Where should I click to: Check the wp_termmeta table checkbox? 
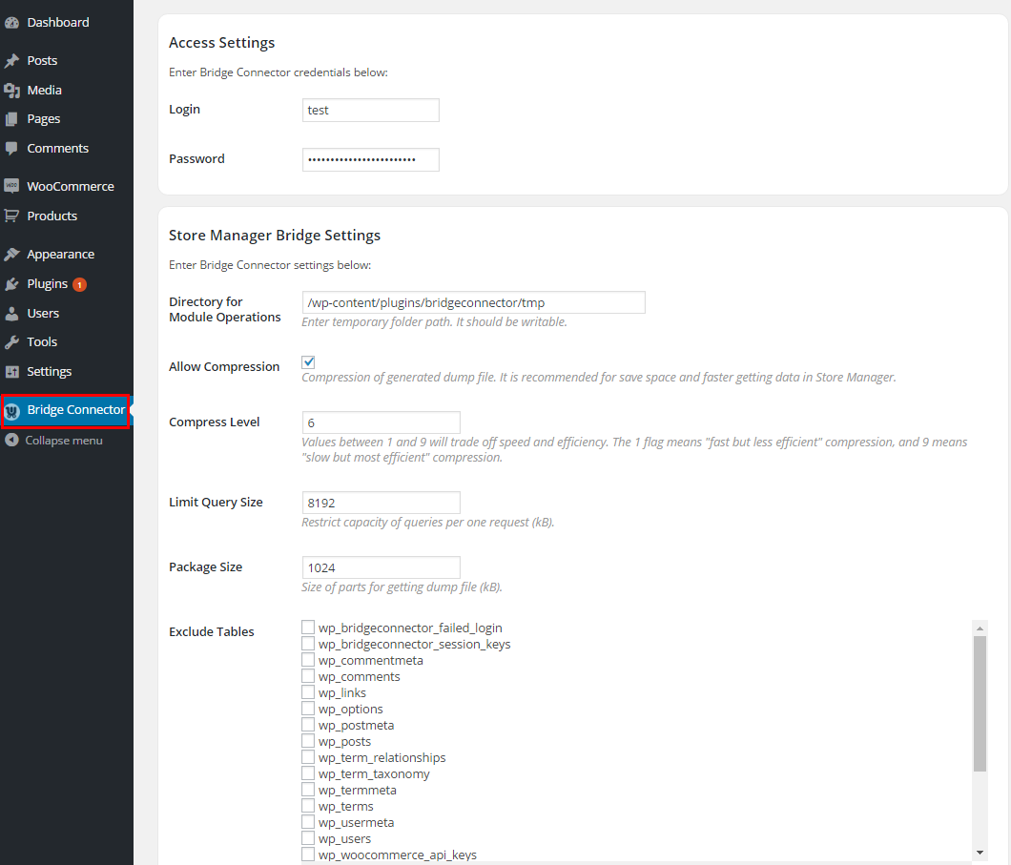click(x=307, y=790)
